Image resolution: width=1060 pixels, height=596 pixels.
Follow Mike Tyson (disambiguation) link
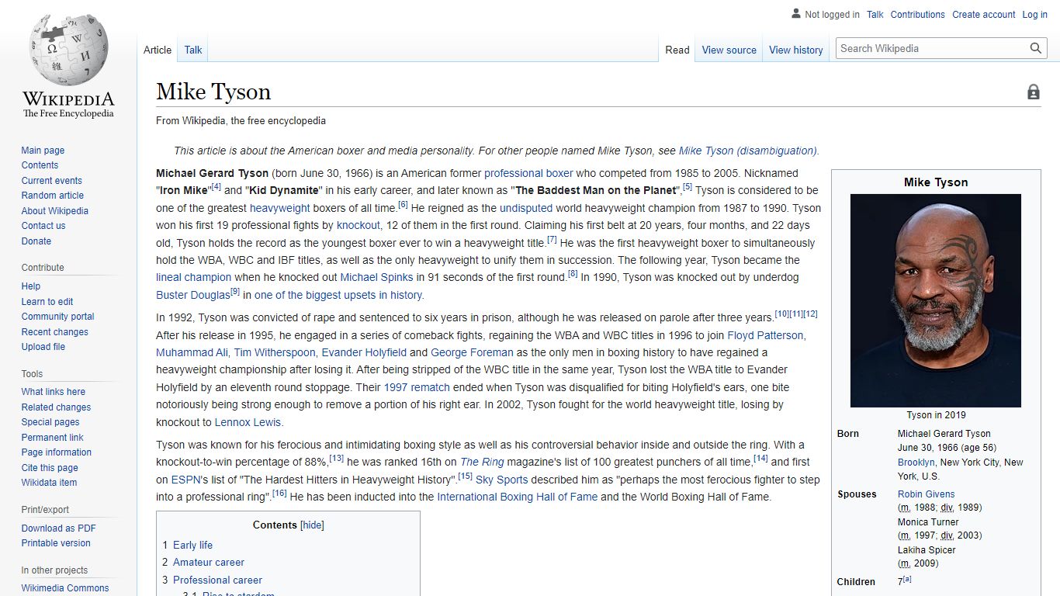[749, 151]
